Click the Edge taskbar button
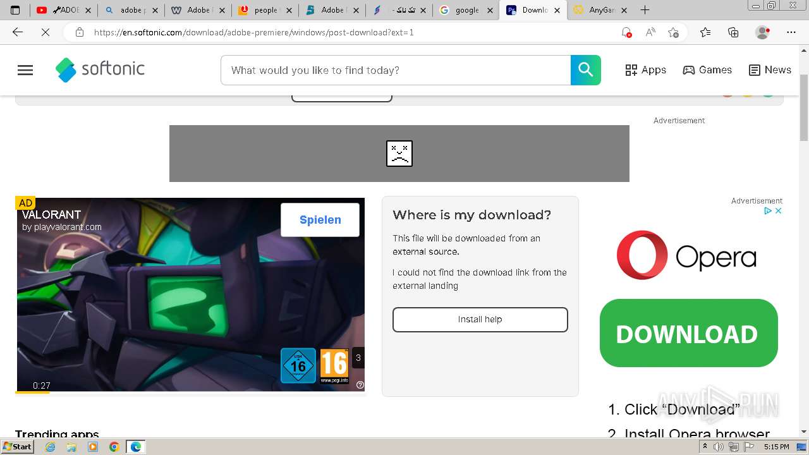The image size is (809, 455). click(x=136, y=447)
